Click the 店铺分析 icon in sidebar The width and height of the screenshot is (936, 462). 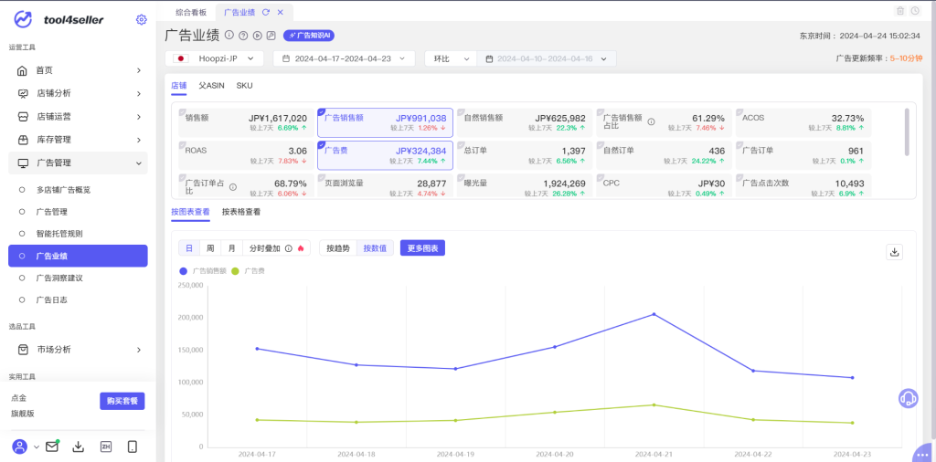[x=23, y=94]
